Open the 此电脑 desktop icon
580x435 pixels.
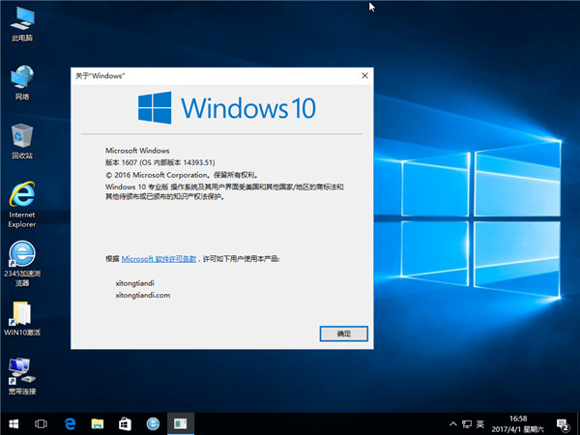[22, 24]
